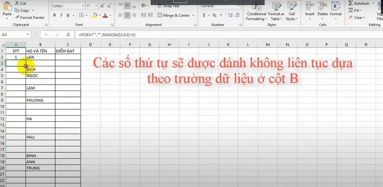Expand the Name Box dropdown

[x=28, y=35]
